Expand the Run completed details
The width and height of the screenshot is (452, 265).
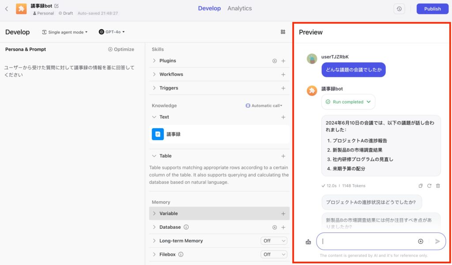pyautogui.click(x=348, y=102)
